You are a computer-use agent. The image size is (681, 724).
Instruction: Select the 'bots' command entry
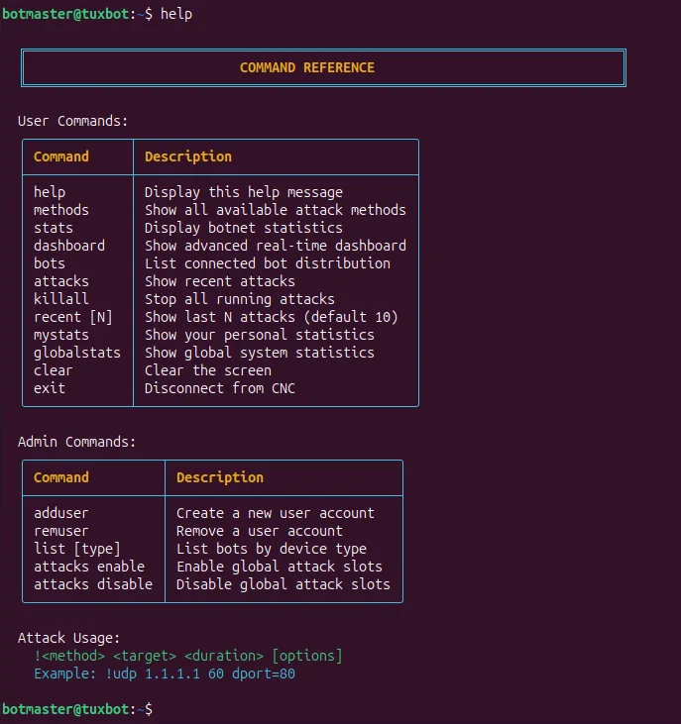[50, 263]
